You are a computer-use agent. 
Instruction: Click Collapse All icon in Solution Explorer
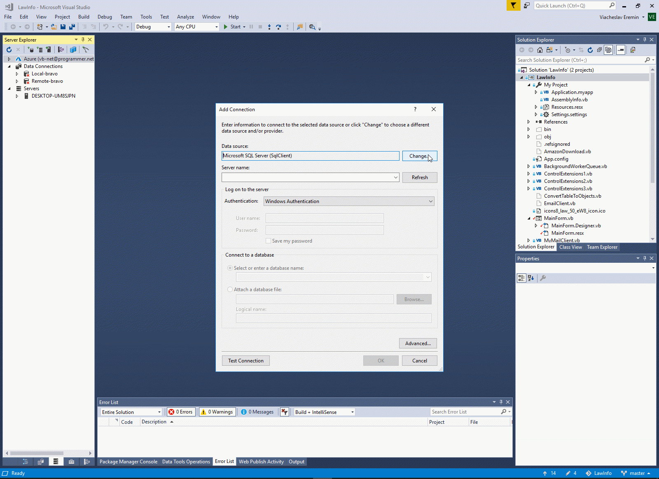(x=599, y=50)
